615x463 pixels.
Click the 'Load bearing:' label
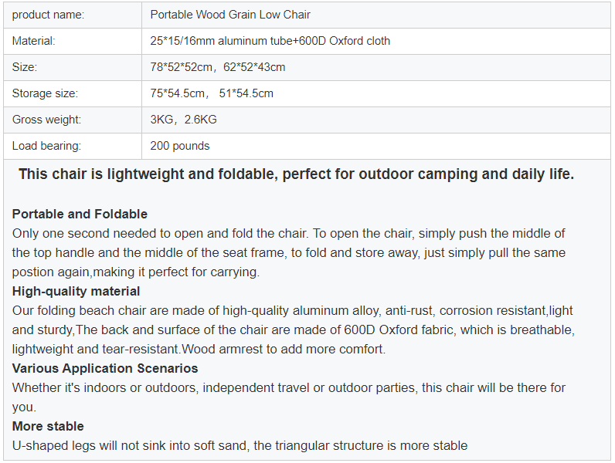pos(46,146)
